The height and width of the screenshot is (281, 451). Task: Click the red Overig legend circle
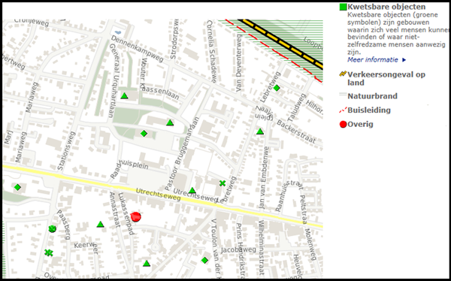click(343, 125)
